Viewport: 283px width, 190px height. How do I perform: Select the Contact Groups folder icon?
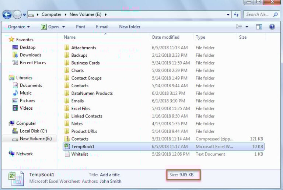(67, 78)
